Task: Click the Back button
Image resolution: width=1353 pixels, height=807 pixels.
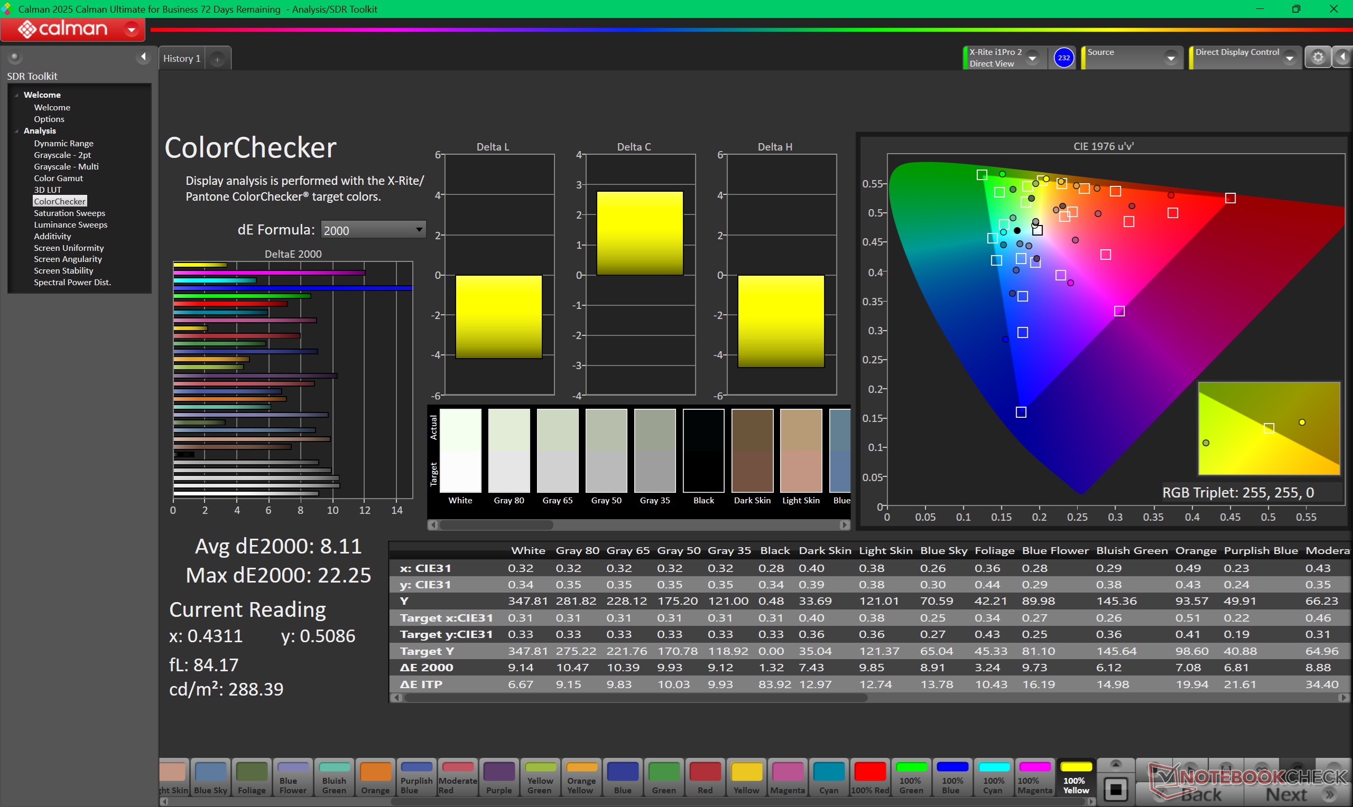Action: click(1202, 794)
